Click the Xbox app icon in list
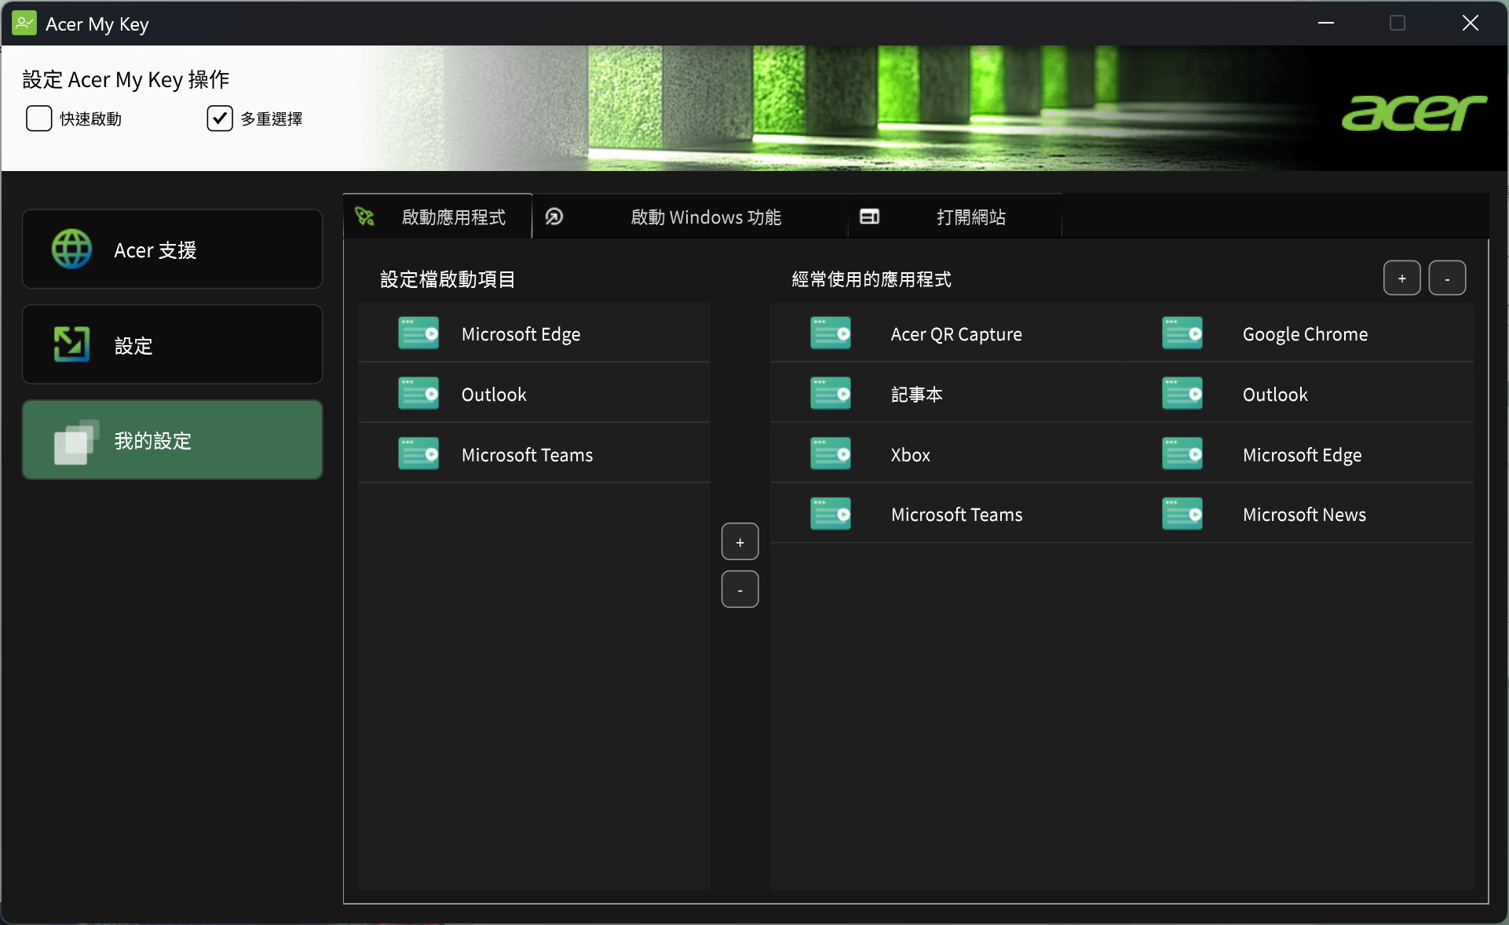The width and height of the screenshot is (1509, 925). coord(831,454)
